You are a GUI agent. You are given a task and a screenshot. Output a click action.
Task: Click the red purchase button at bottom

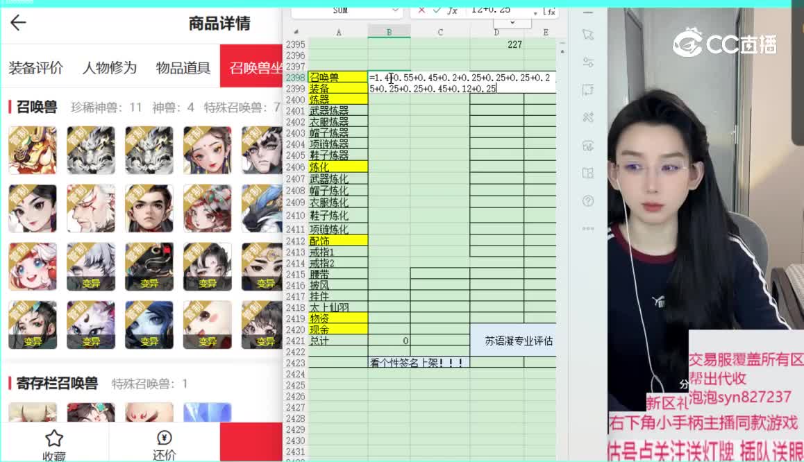(x=251, y=442)
